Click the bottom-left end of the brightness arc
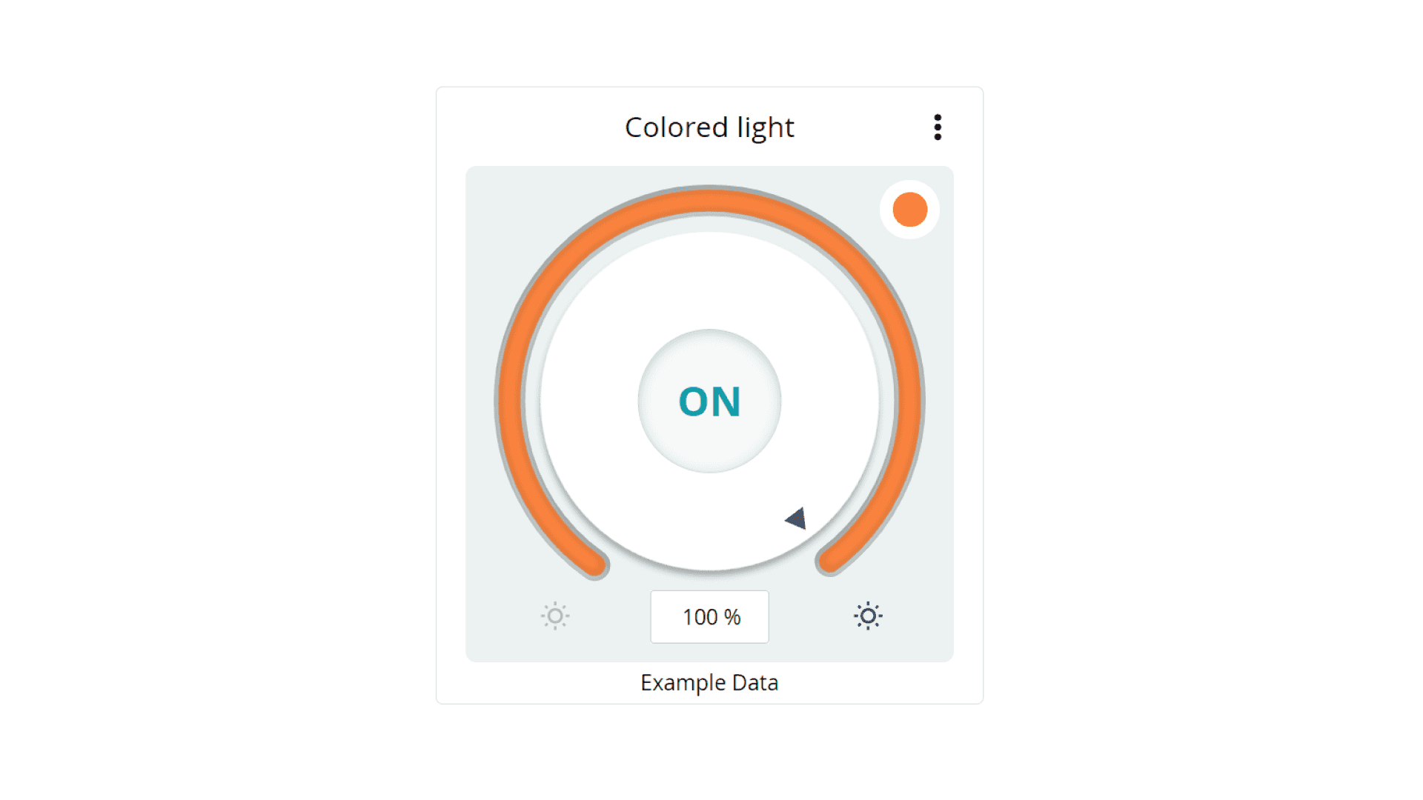The height and width of the screenshot is (800, 1423). (x=594, y=564)
